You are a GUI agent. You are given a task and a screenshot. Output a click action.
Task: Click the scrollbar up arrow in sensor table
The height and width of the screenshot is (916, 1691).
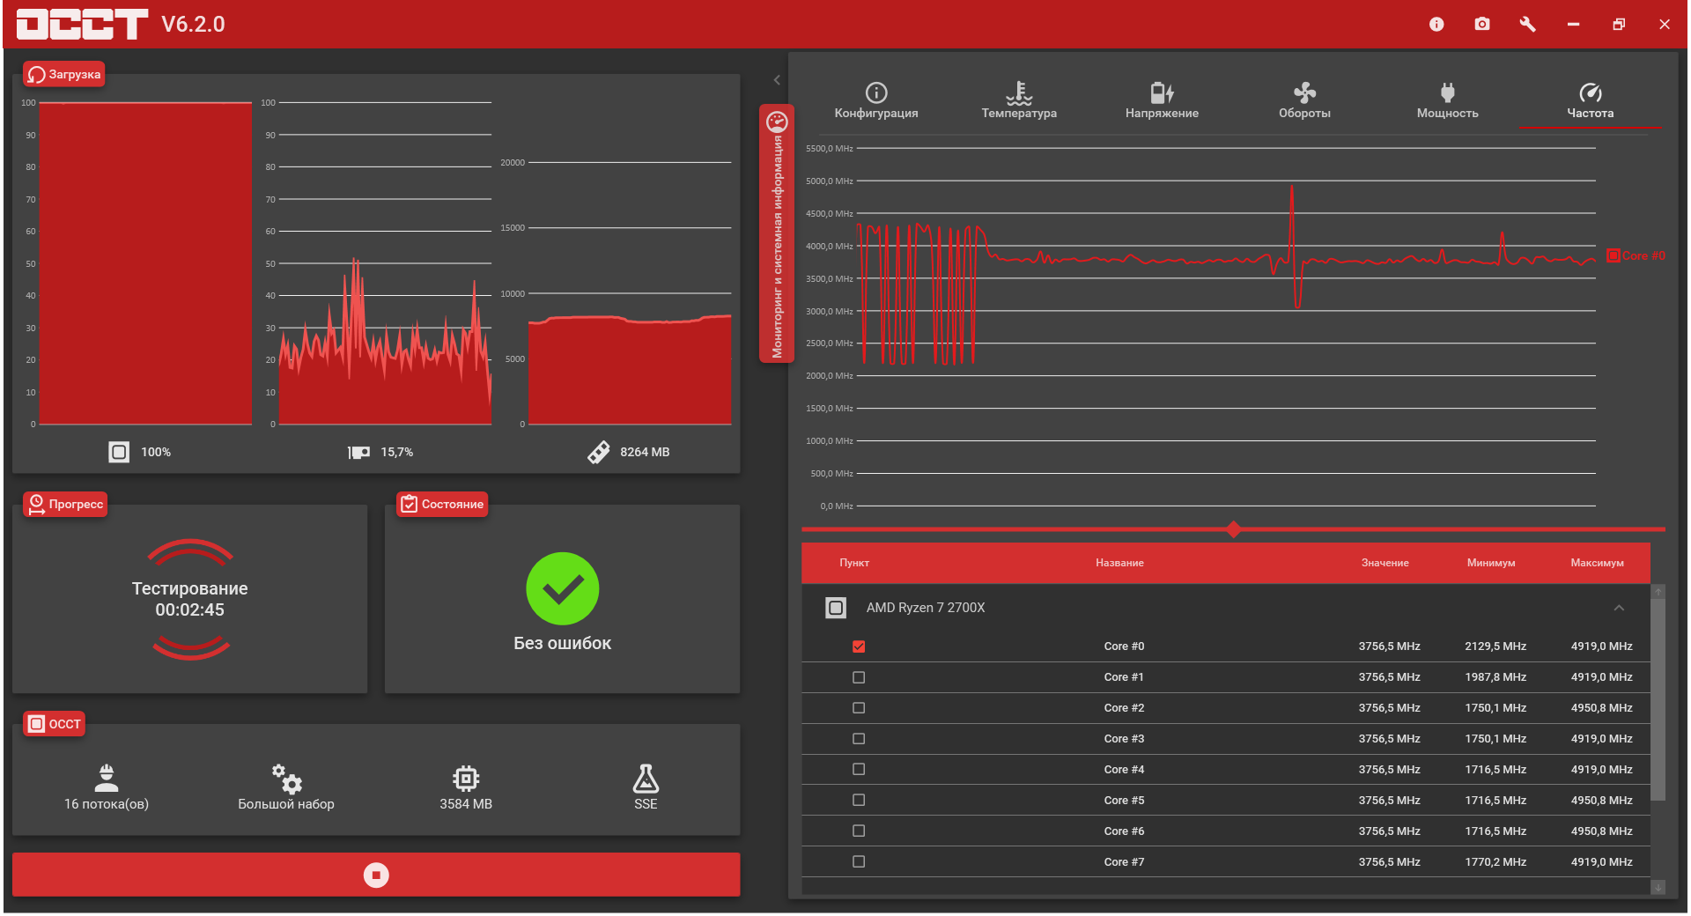tap(1658, 592)
